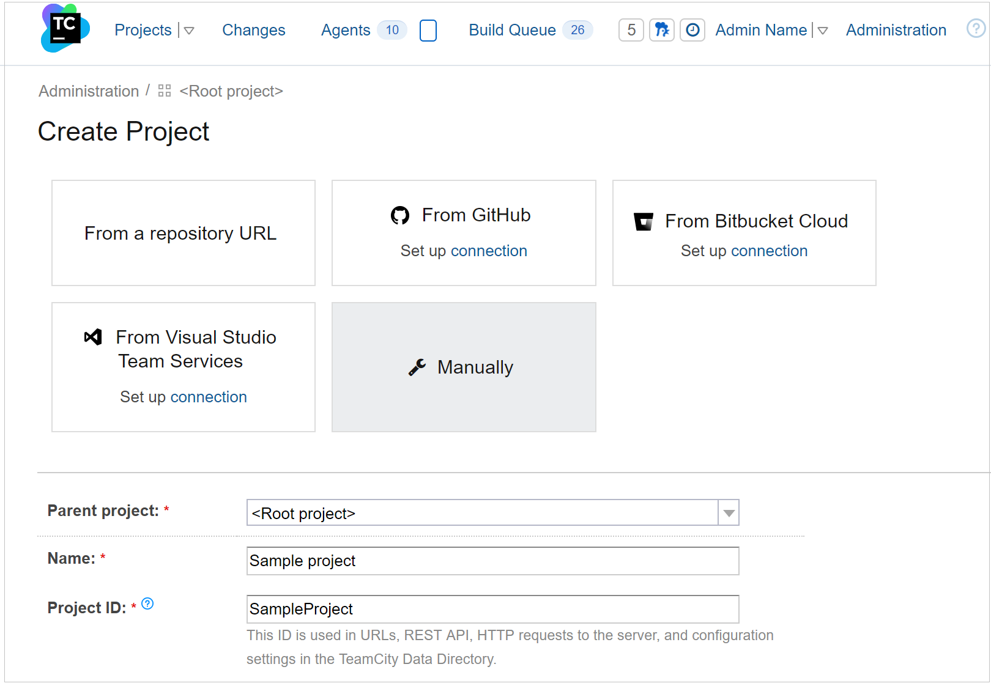Click the Agents count badge 10

click(392, 30)
